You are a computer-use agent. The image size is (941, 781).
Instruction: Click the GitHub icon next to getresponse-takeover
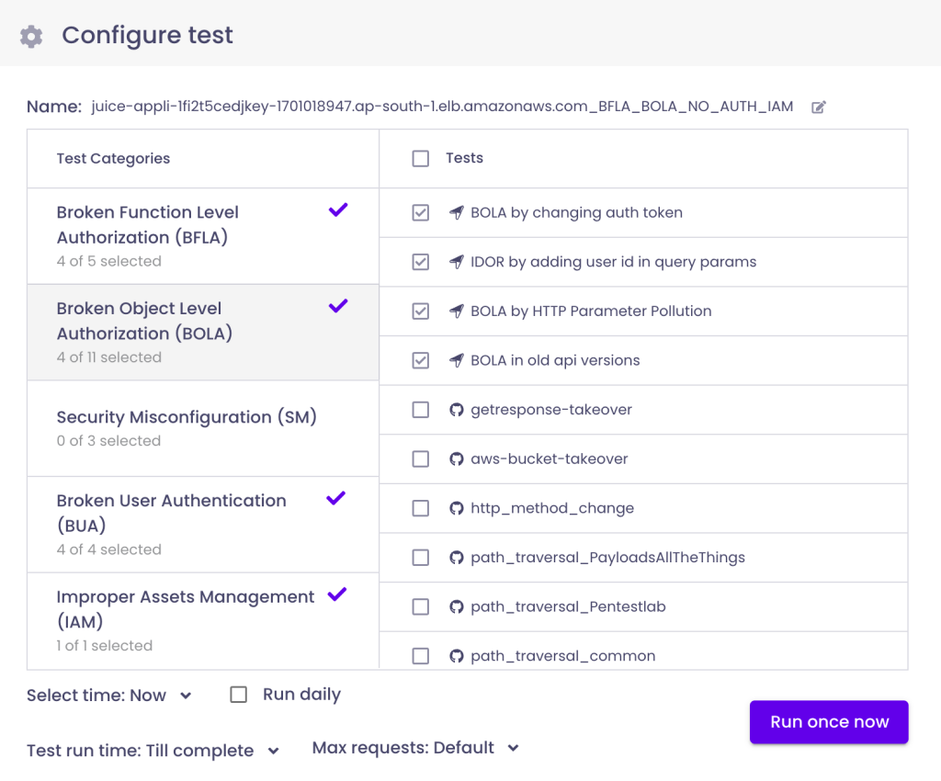(x=457, y=410)
